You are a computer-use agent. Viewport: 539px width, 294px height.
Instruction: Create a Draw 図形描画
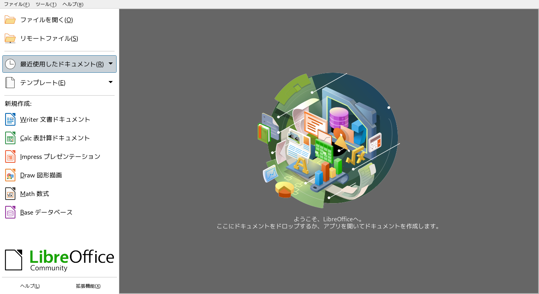59,175
